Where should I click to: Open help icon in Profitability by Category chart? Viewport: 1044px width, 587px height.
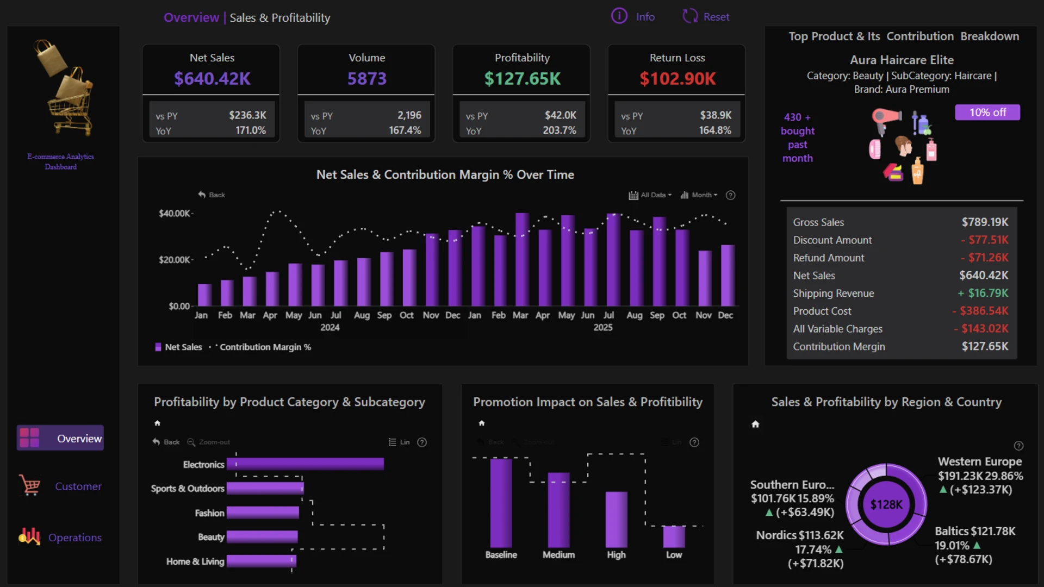point(422,442)
